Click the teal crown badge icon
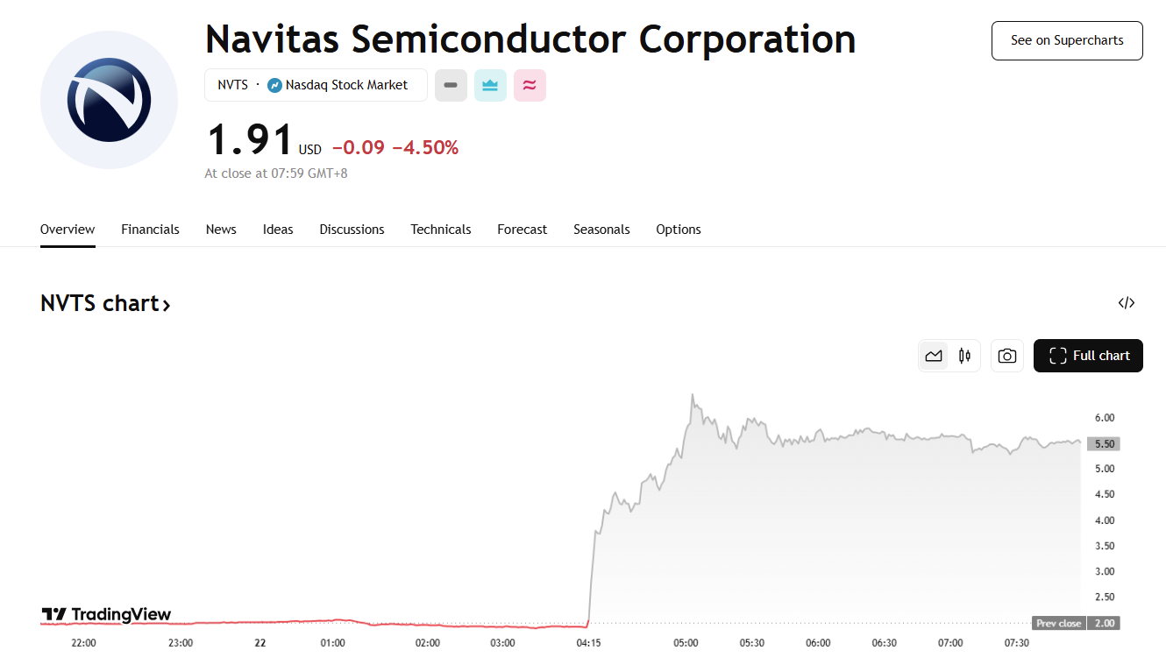Screen dimensions: 1166x672 coord(490,85)
